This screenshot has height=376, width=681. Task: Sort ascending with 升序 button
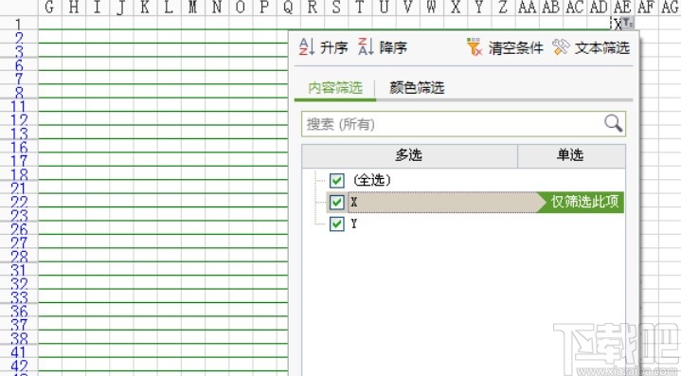(x=324, y=47)
